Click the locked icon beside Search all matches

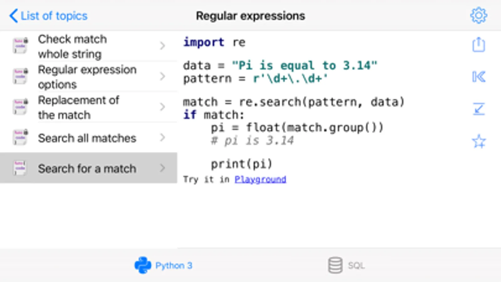(20, 138)
